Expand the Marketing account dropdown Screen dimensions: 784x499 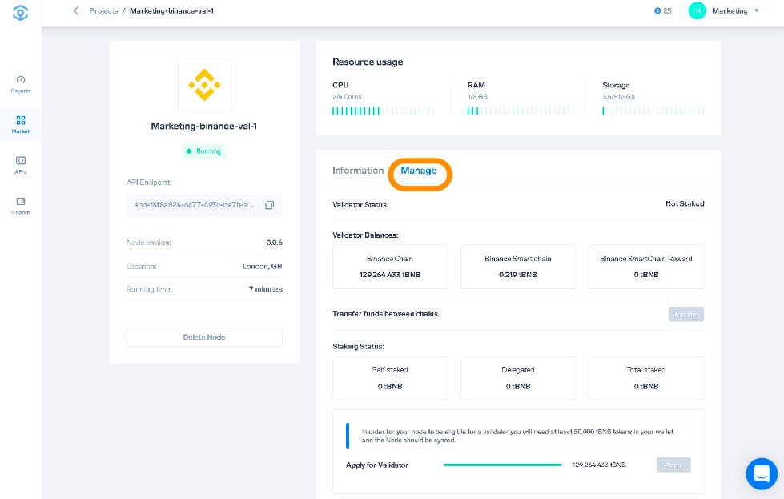[757, 10]
